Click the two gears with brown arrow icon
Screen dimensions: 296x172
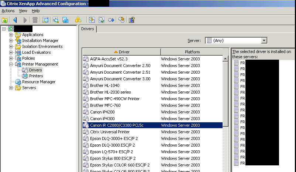[121, 20]
